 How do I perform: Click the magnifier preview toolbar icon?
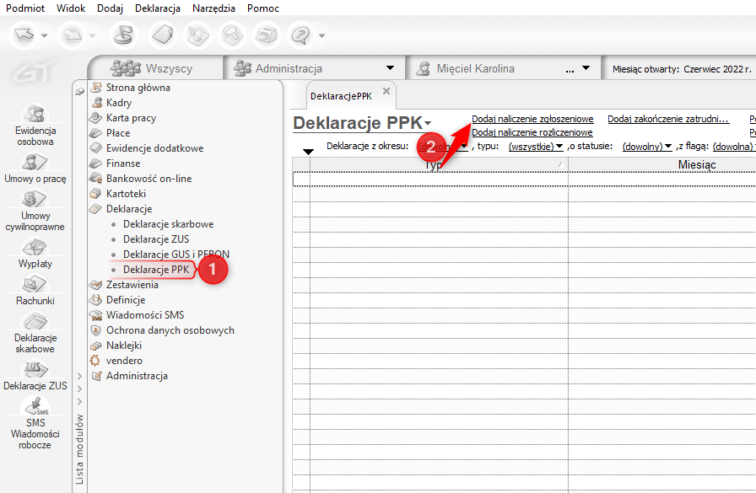click(232, 35)
